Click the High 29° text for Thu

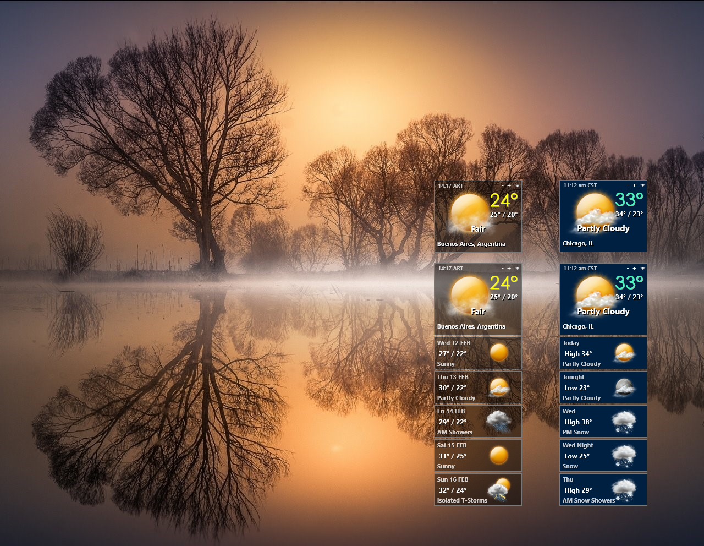(578, 490)
